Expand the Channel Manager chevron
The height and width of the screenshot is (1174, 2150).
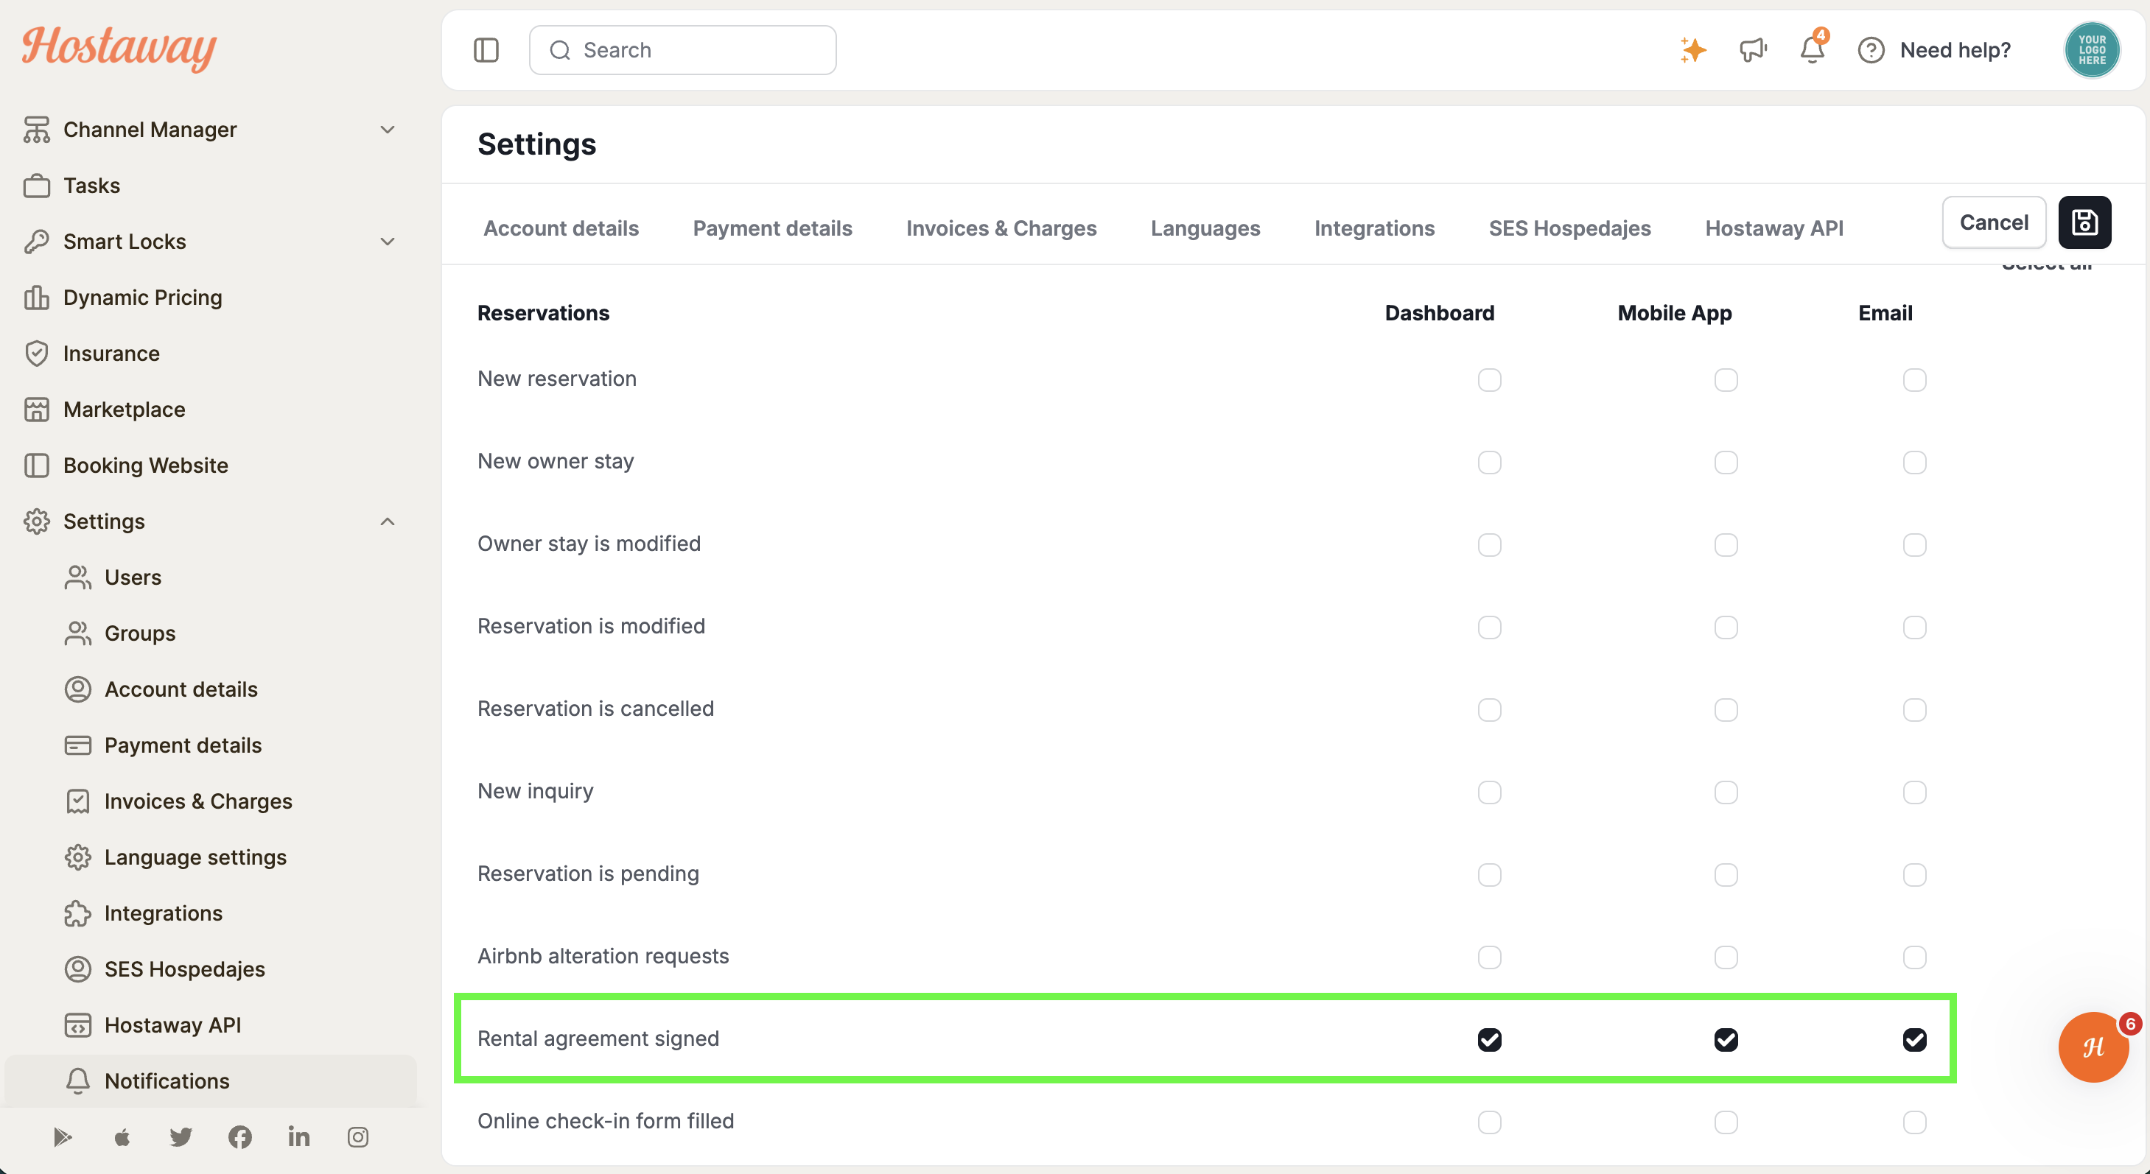(388, 130)
